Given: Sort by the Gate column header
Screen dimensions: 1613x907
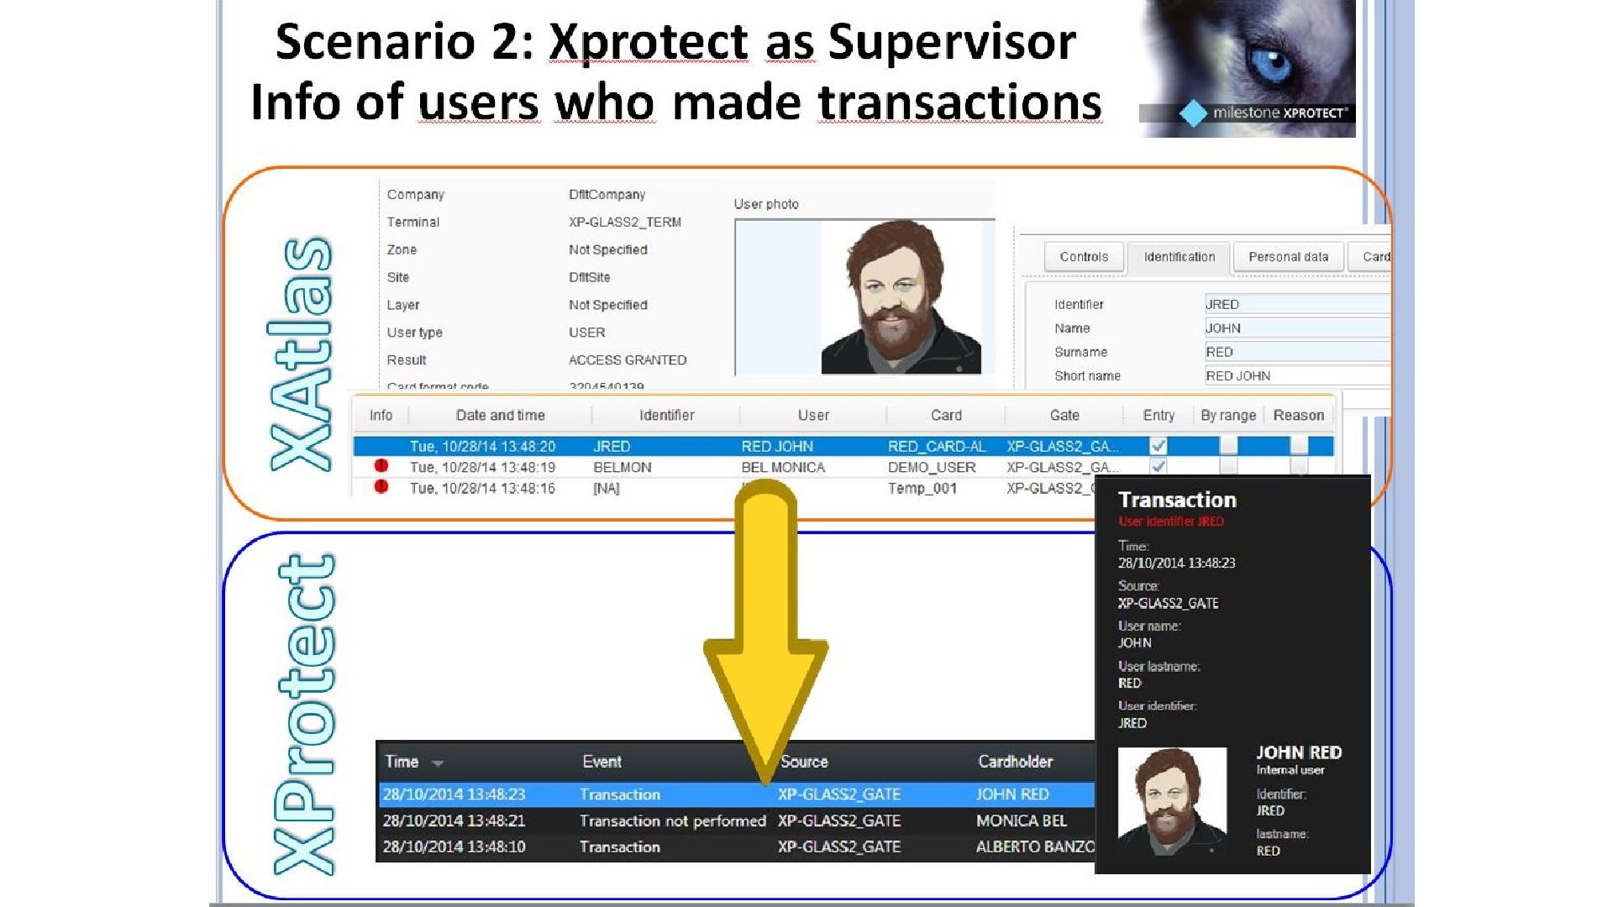Looking at the screenshot, I should coord(1064,415).
